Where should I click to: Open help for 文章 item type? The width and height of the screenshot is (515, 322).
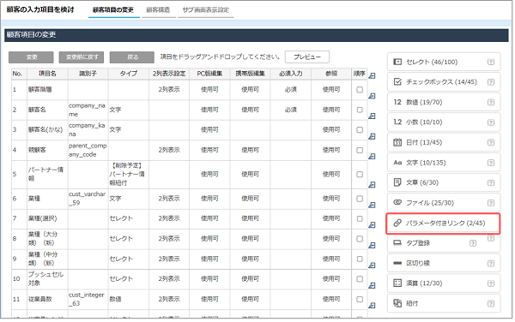[x=491, y=182]
